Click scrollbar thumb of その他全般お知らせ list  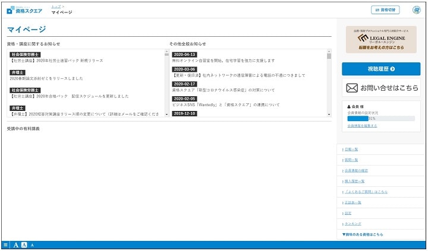tap(329, 56)
